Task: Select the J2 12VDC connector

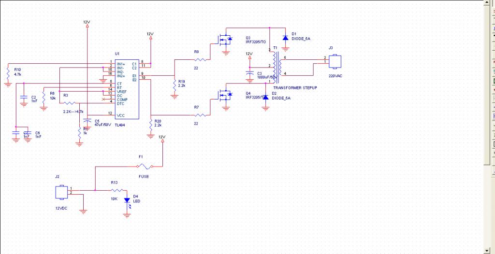Action: pyautogui.click(x=61, y=192)
